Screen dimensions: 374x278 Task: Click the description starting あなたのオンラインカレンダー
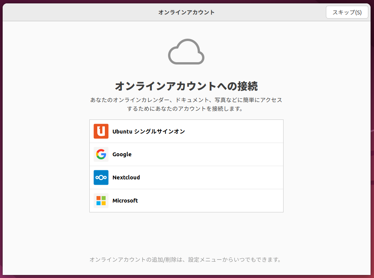tap(186, 104)
